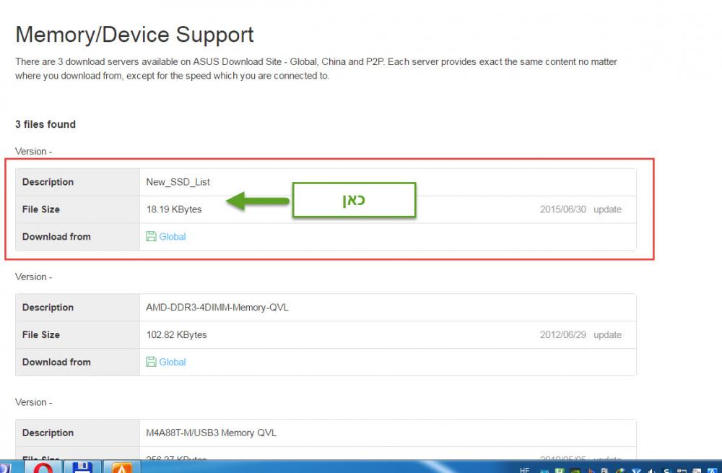
Task: Click the 18.19 KBytes file size
Action: point(174,209)
